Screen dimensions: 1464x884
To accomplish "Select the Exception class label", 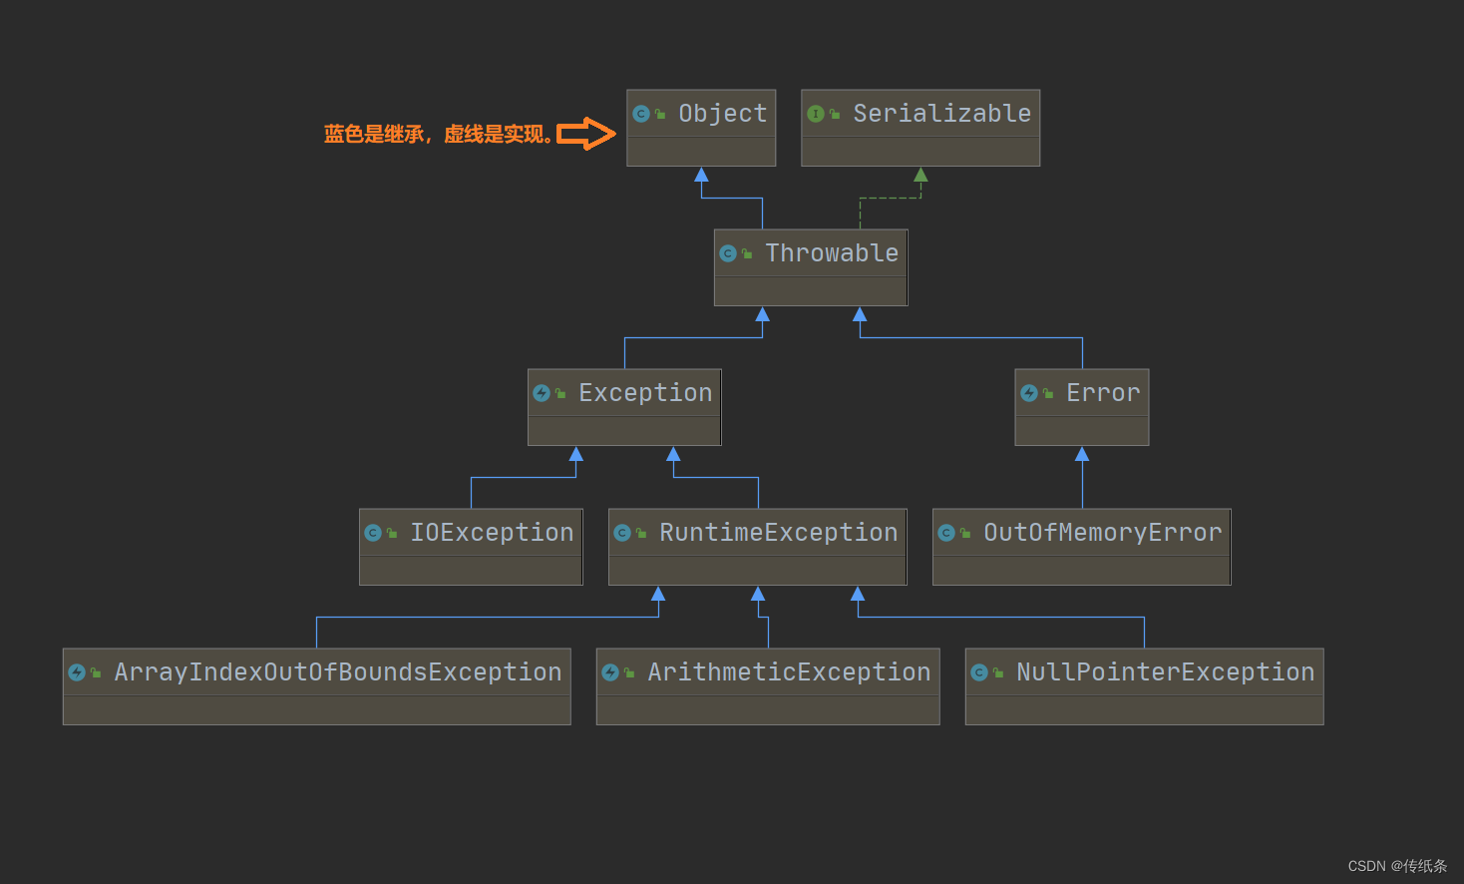I will pyautogui.click(x=645, y=393).
